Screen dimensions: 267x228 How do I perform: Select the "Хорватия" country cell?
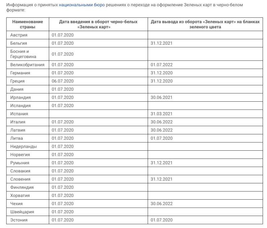[x=20, y=195]
